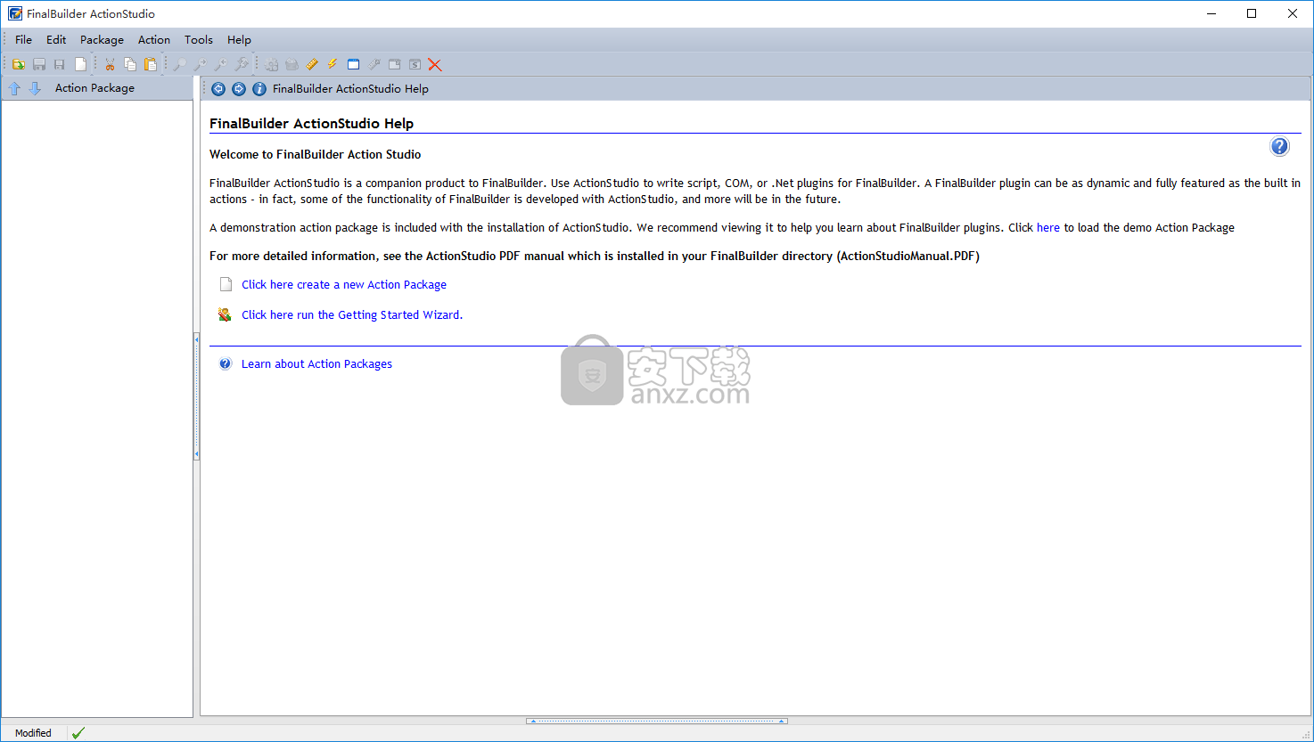Go forward with the help Forward arrow
Image resolution: width=1314 pixels, height=742 pixels.
(x=239, y=88)
